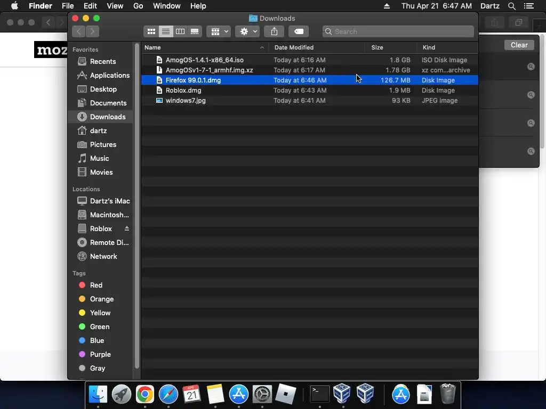Open the group-by arrangement dropdown
The height and width of the screenshot is (409, 546).
[219, 31]
